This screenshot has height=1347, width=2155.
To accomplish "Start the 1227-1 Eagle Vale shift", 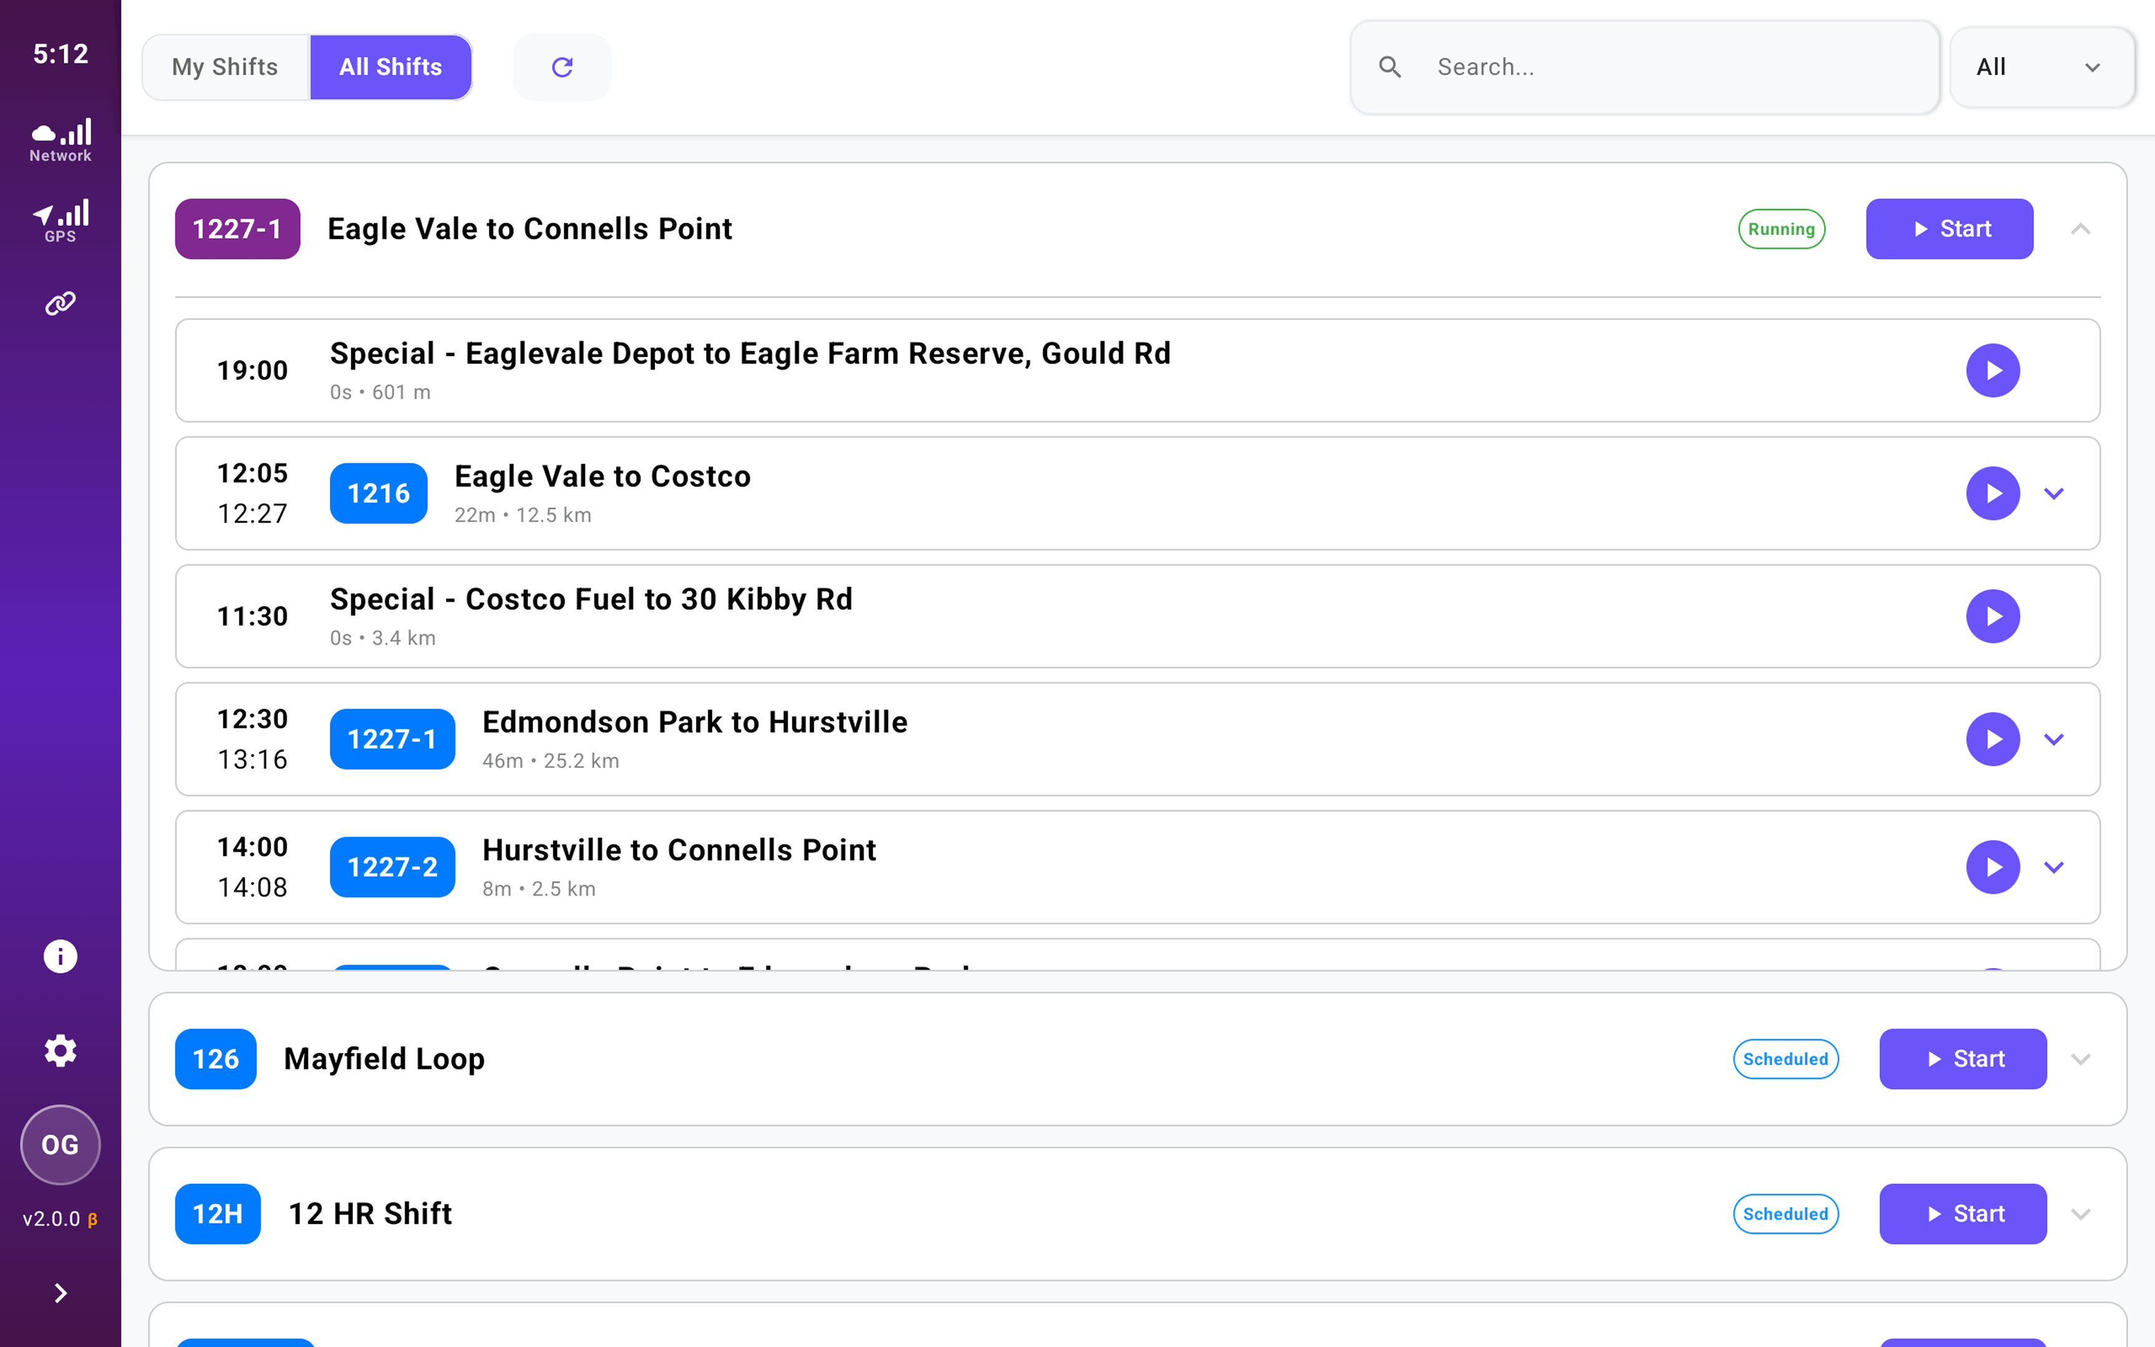I will click(1949, 229).
